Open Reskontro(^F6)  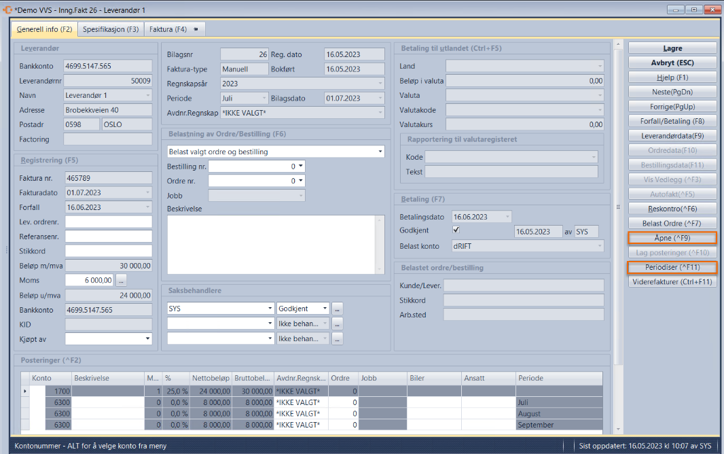[x=672, y=209]
